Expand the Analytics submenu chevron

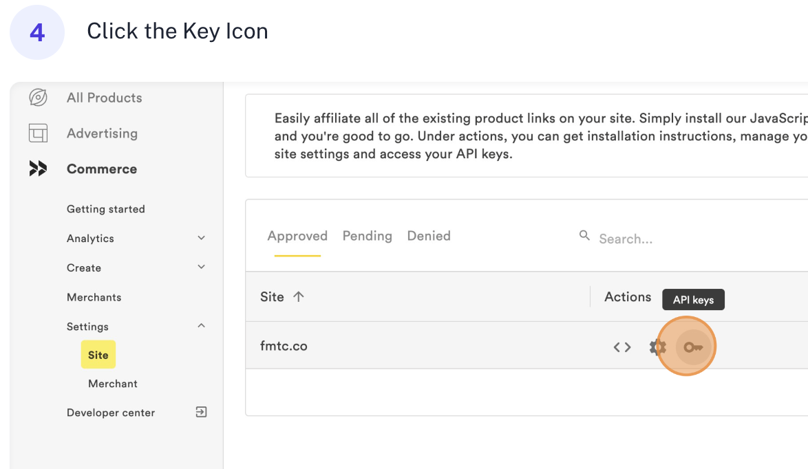(x=202, y=238)
